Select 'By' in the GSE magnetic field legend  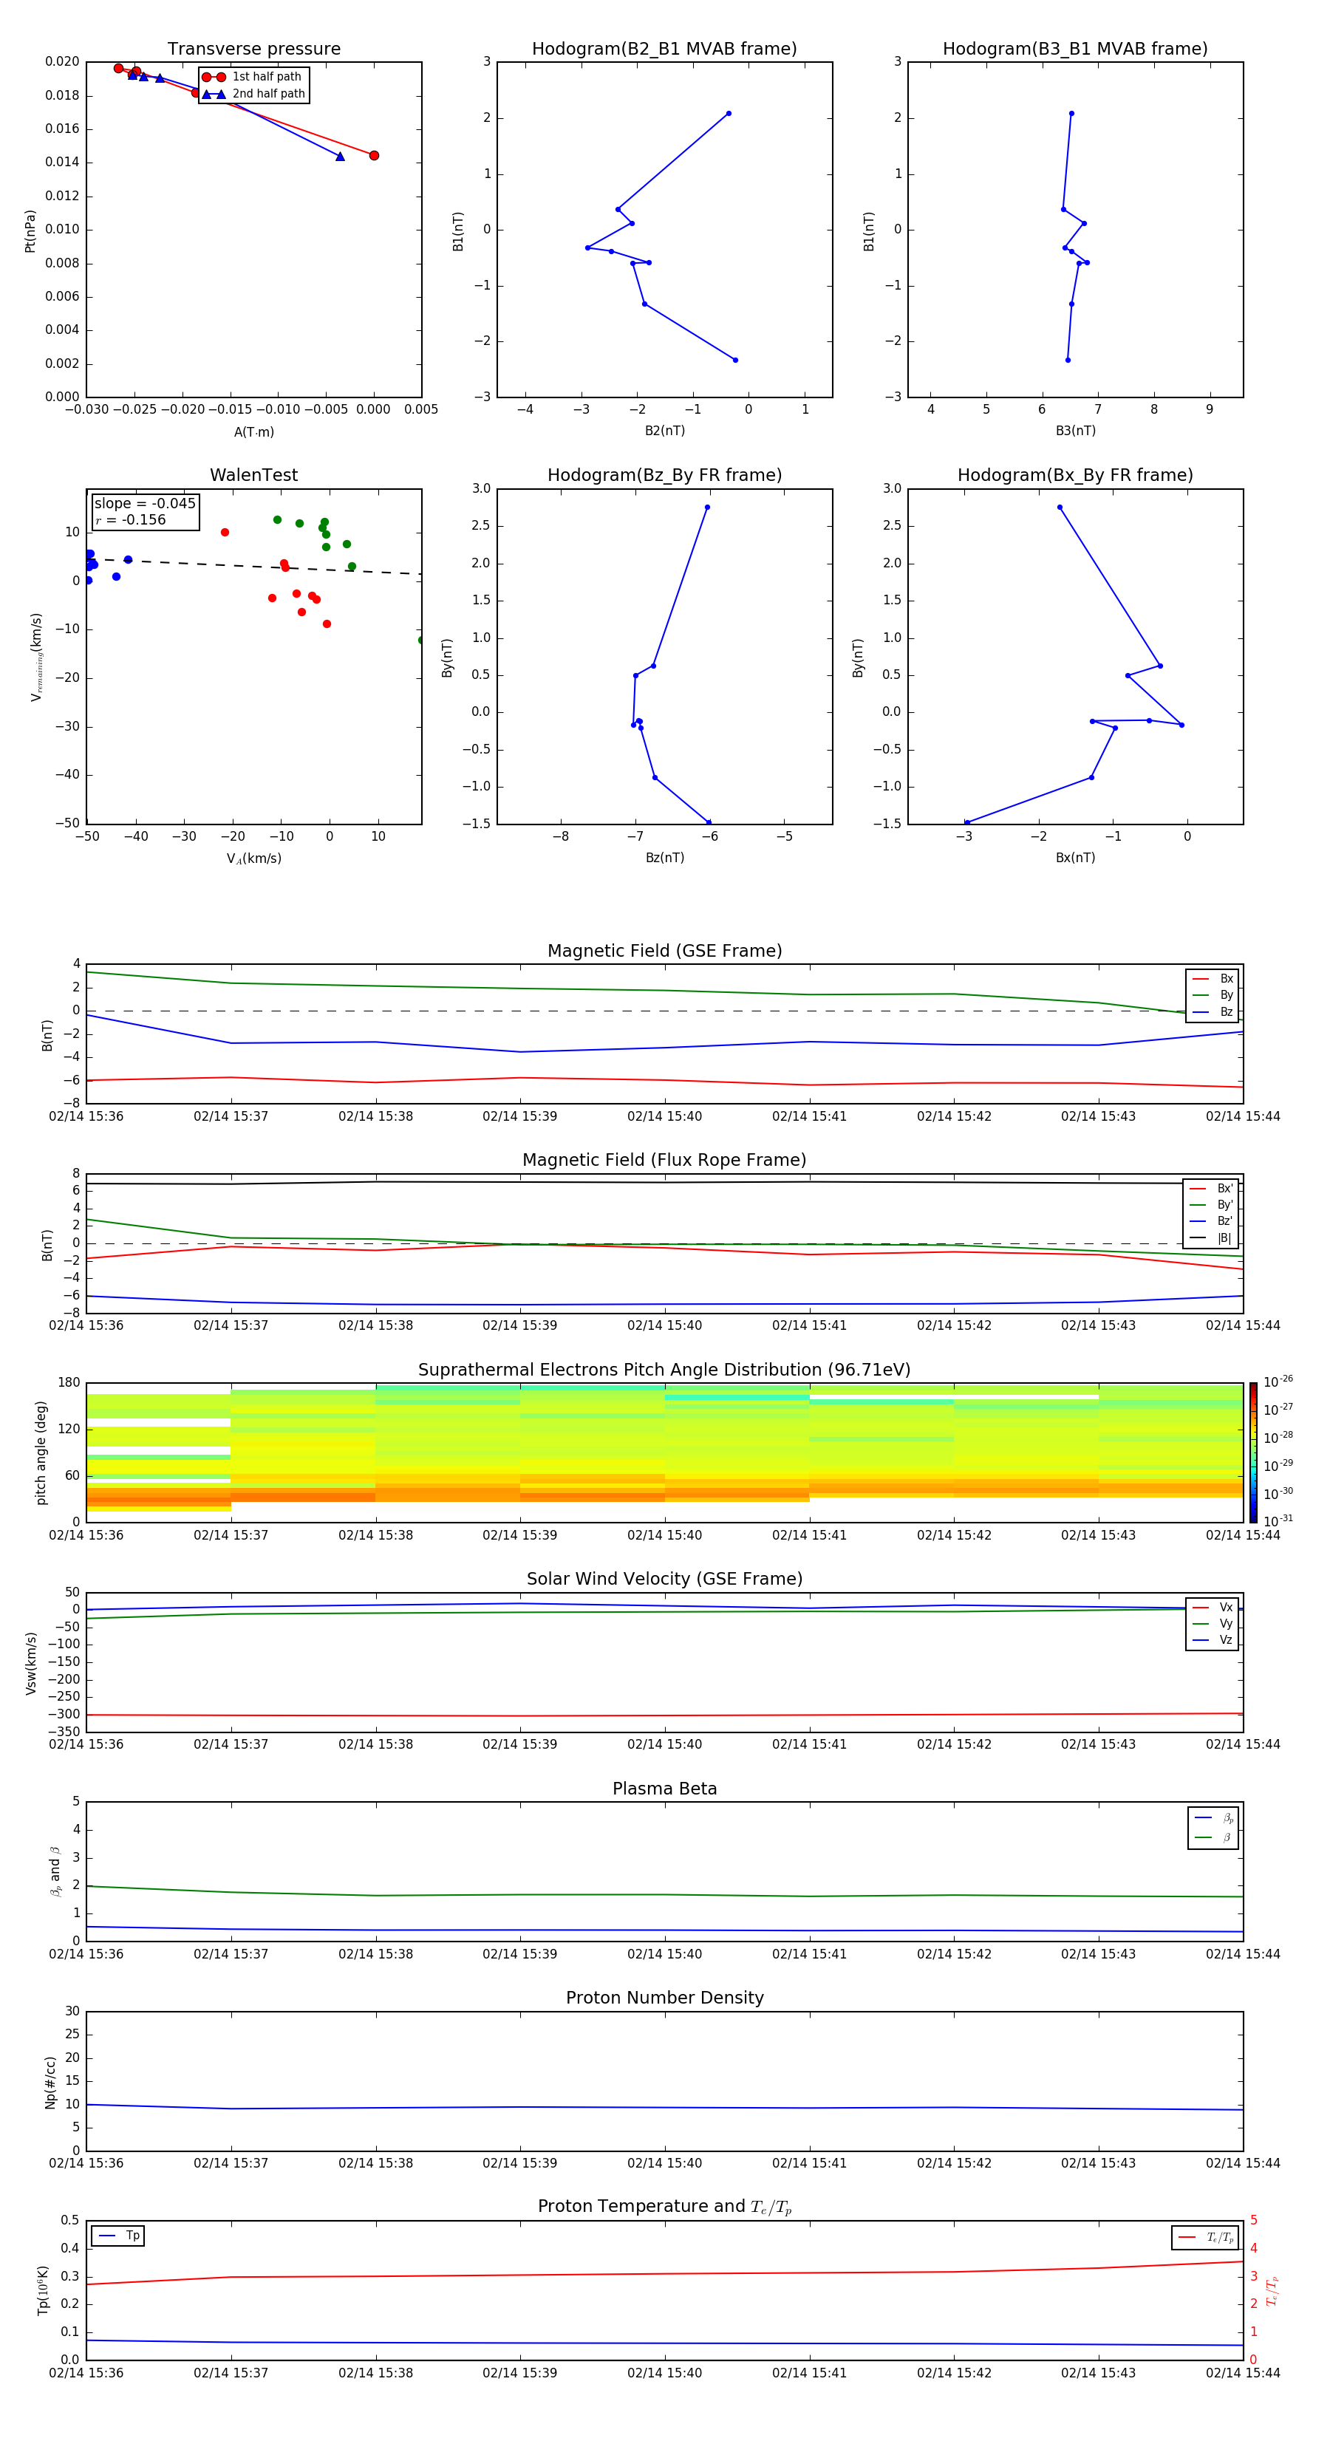pos(1213,996)
